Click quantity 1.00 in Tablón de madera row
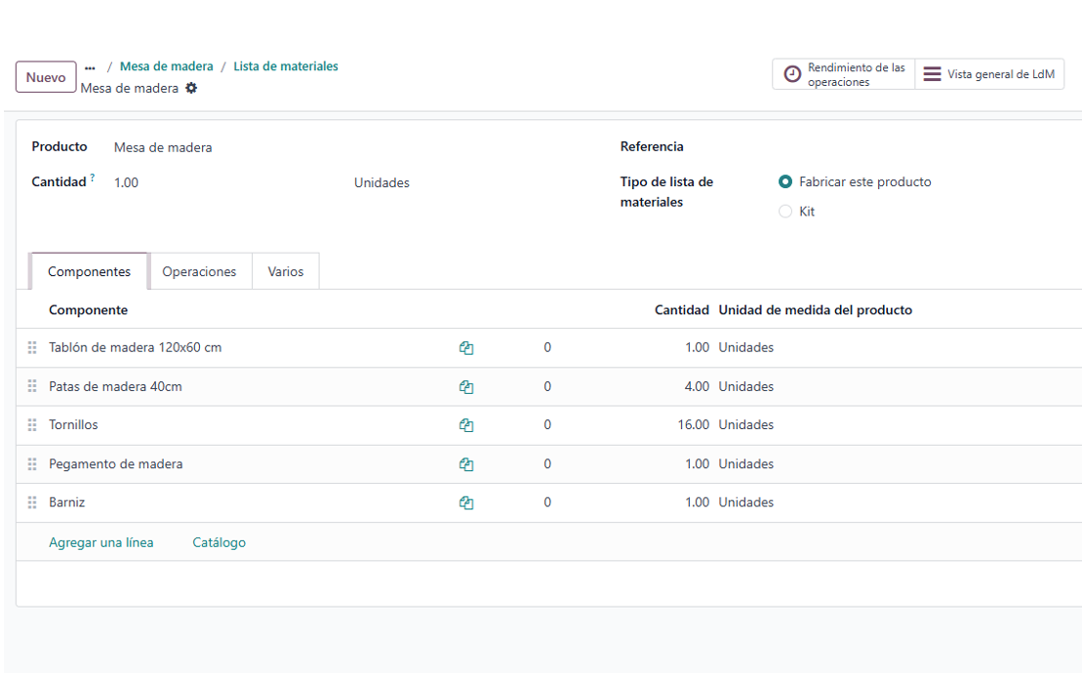This screenshot has width=1083, height=673. pyautogui.click(x=697, y=347)
